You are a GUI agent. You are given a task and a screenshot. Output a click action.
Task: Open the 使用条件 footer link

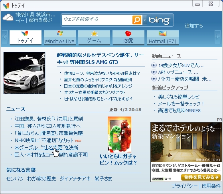point(211,186)
